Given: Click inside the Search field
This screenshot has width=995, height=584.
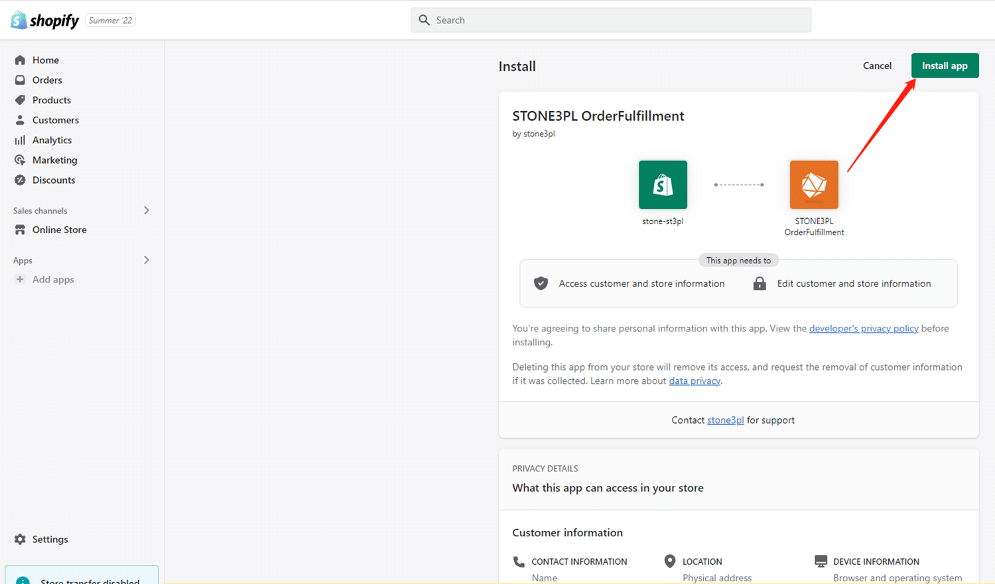Looking at the screenshot, I should (x=610, y=20).
